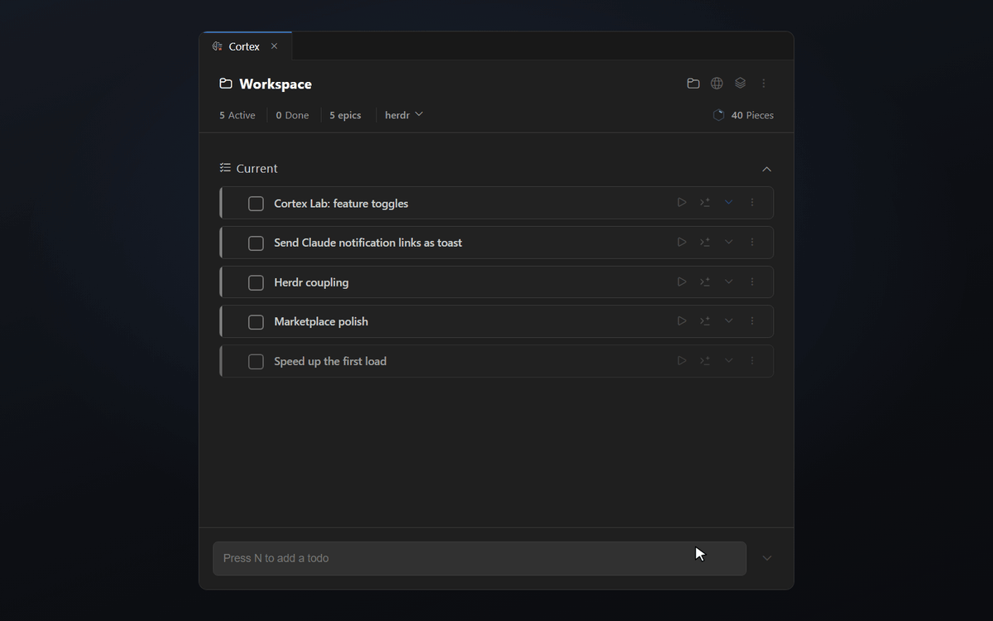Image resolution: width=993 pixels, height=621 pixels.
Task: Open the herdr dropdown
Action: coord(404,115)
